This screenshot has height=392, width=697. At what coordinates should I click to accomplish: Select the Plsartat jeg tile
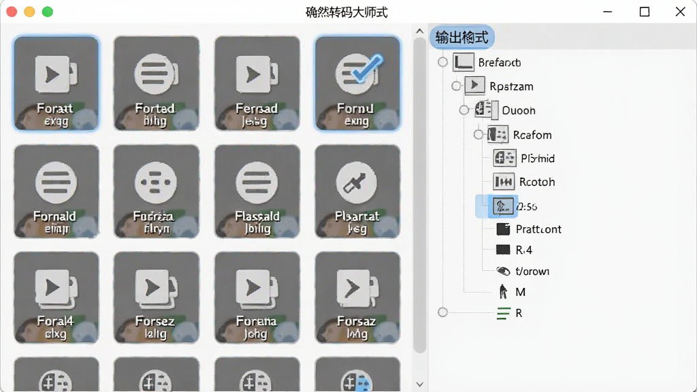(x=357, y=191)
